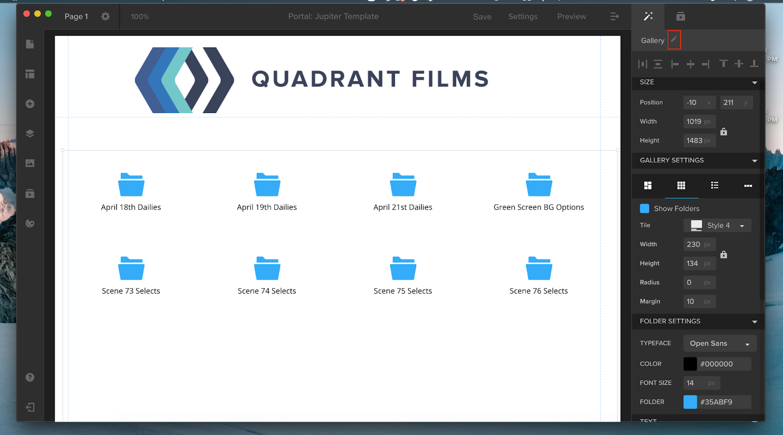Viewport: 783px width, 435px height.
Task: Open the Tile Style 4 dropdown
Action: pyautogui.click(x=717, y=225)
